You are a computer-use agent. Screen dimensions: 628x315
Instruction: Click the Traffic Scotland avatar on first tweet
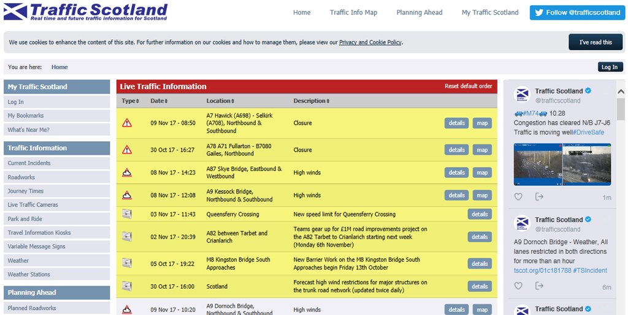522,95
